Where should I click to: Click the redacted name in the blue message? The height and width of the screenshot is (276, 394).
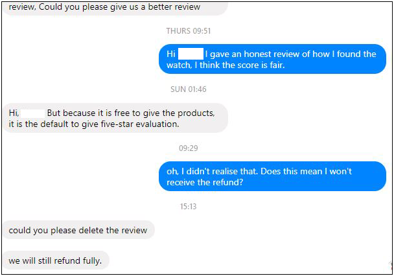[x=191, y=54]
